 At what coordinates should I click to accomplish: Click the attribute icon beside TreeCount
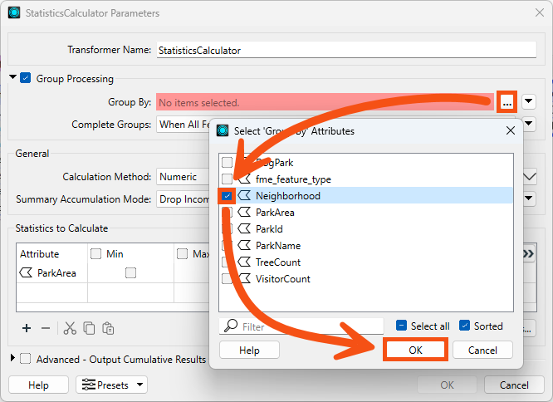click(245, 262)
